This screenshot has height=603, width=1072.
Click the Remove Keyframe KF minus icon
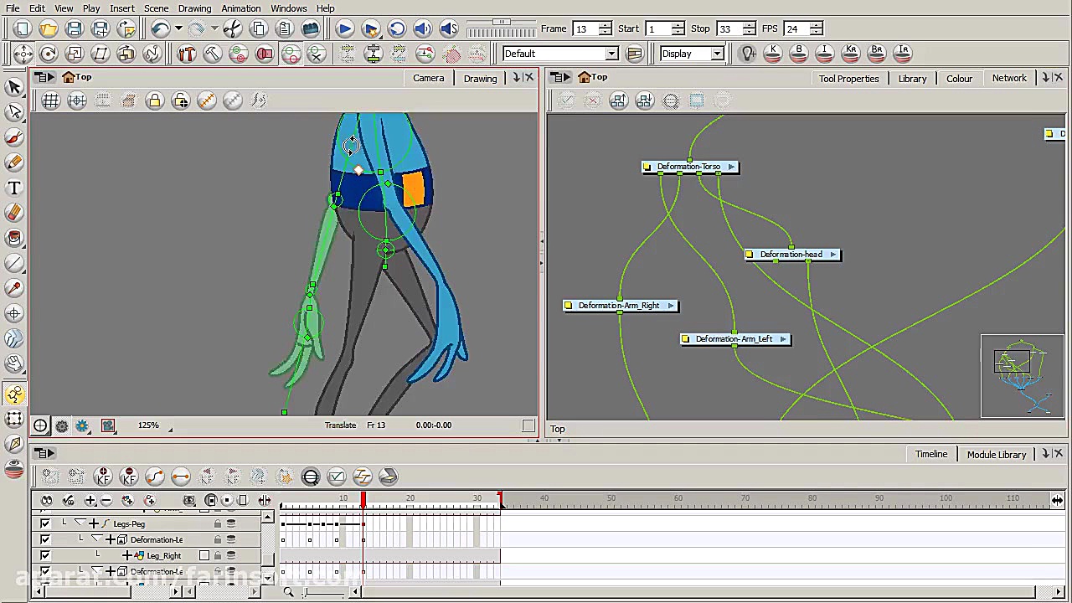click(128, 477)
